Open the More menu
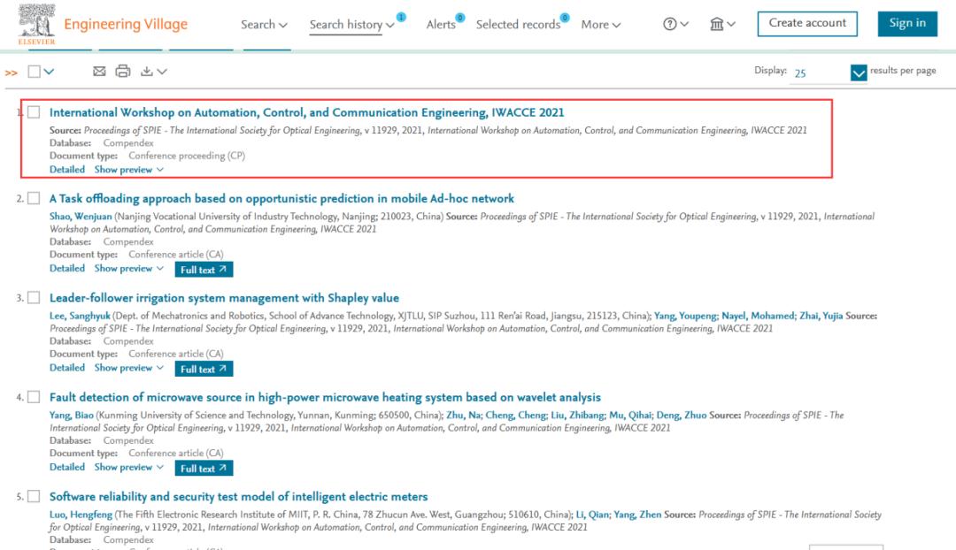This screenshot has height=550, width=956. click(600, 25)
